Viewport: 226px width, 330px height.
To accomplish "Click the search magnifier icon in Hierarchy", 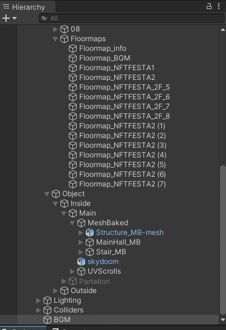I will (x=44, y=18).
